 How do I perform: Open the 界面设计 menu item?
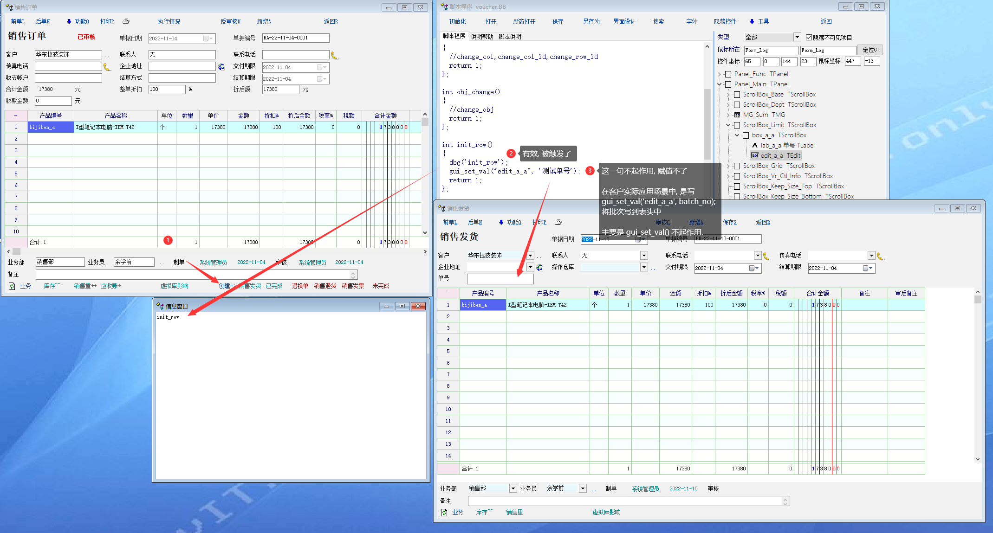(624, 21)
